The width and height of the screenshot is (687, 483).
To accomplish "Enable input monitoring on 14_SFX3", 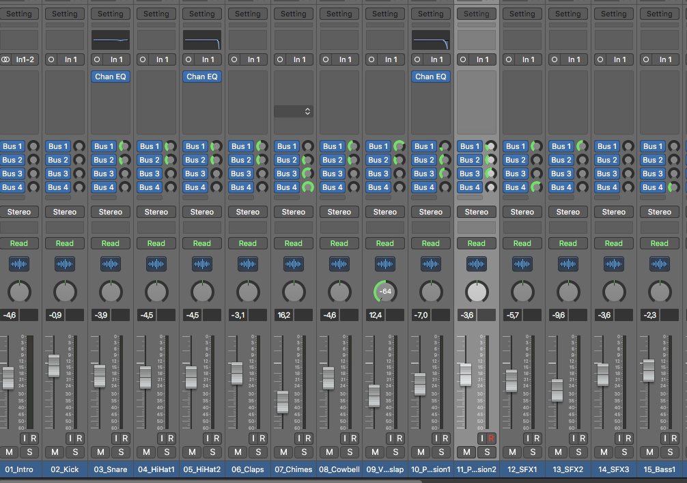I will (619, 439).
